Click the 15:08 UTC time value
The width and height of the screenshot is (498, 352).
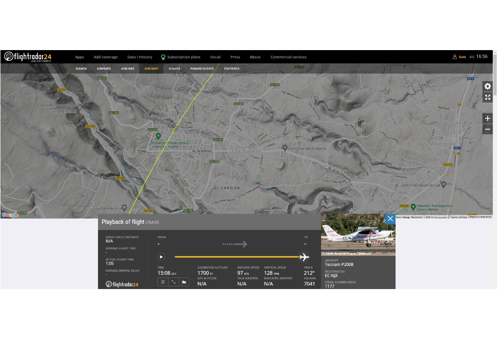[167, 273]
